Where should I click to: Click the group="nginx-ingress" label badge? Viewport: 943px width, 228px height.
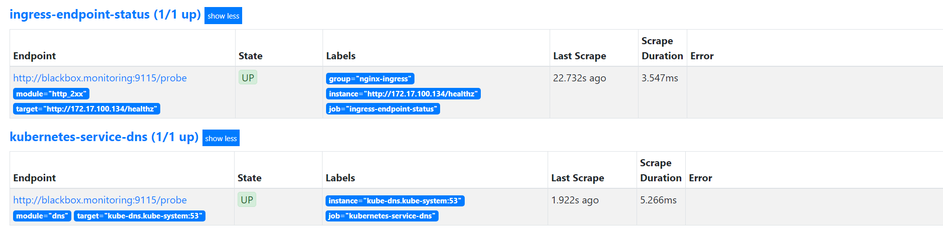click(x=370, y=79)
